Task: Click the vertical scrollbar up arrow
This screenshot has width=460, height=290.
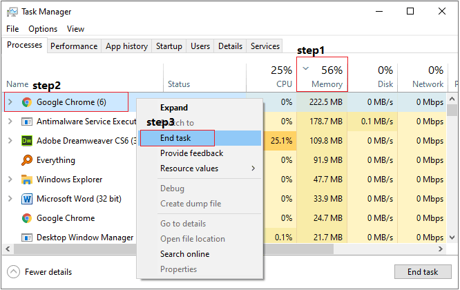Action: (x=452, y=99)
